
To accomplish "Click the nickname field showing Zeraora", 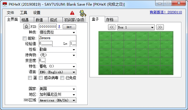I will (x=58, y=38).
